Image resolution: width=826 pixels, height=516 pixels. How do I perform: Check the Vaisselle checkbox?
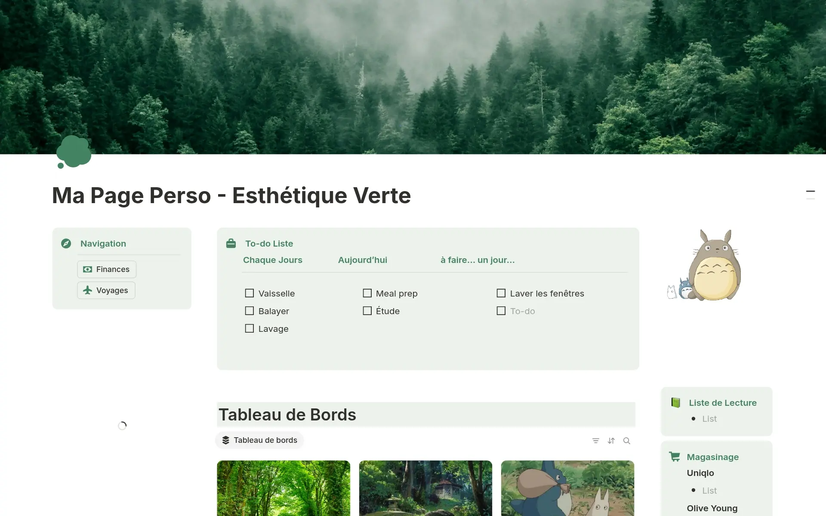tap(250, 294)
